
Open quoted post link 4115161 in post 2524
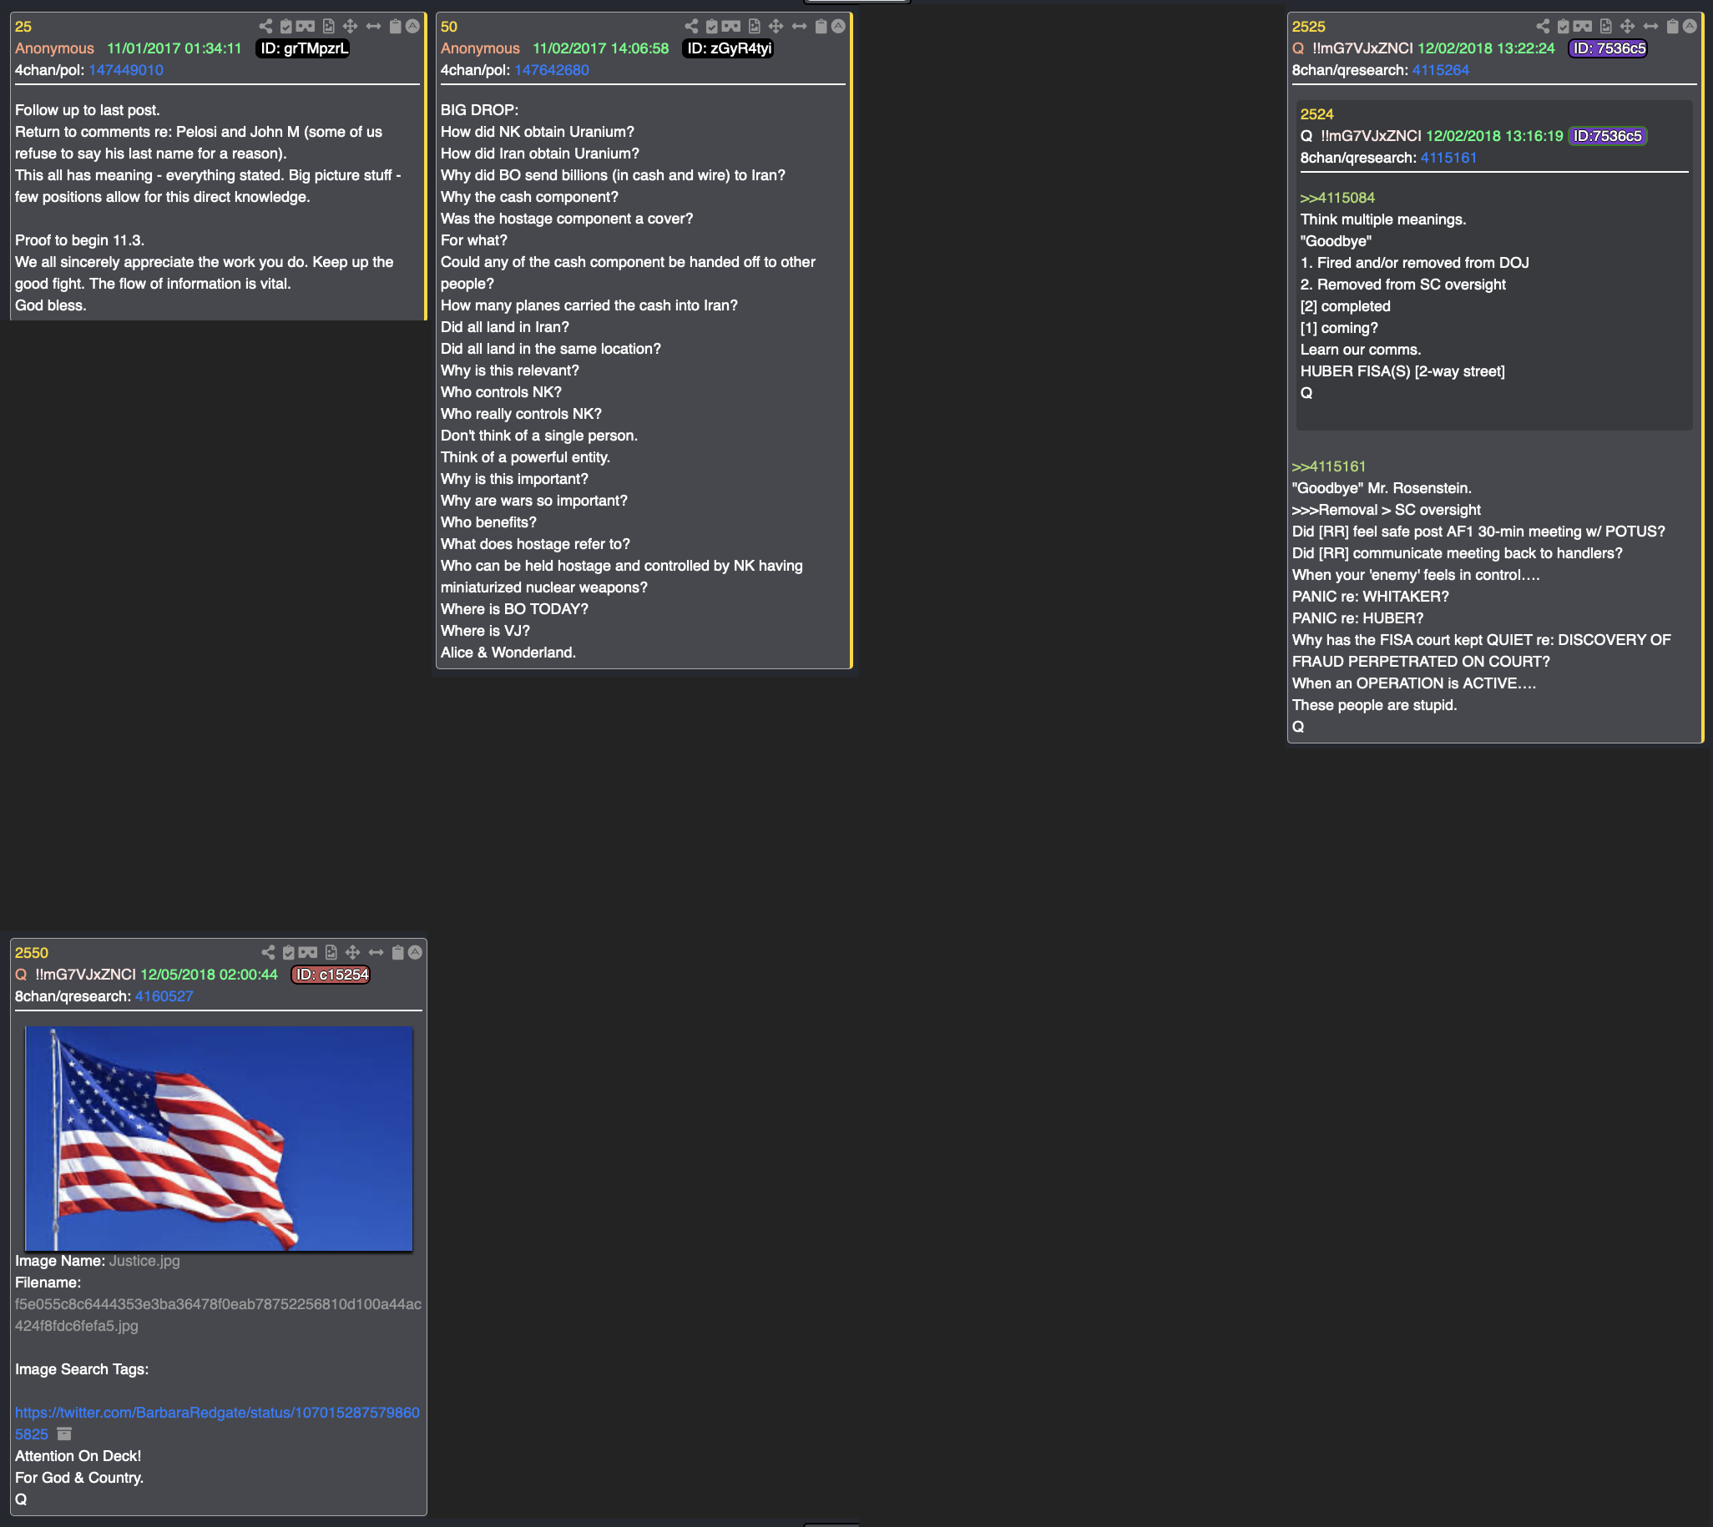point(1448,158)
